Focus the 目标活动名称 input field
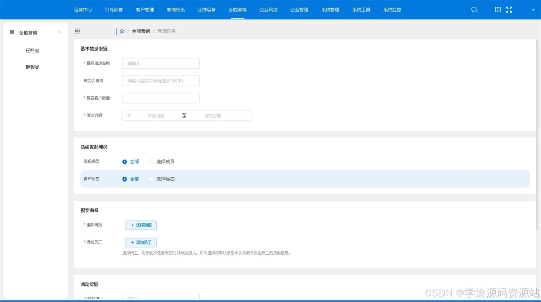Image resolution: width=541 pixels, height=302 pixels. [x=161, y=64]
